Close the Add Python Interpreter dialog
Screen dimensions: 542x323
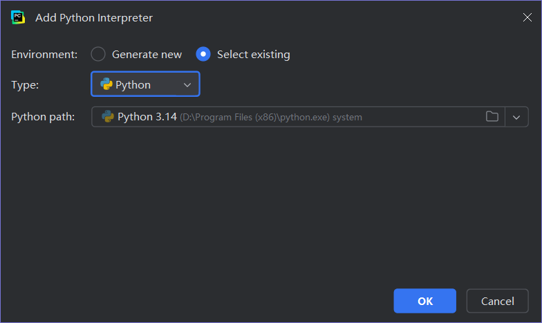tap(527, 17)
